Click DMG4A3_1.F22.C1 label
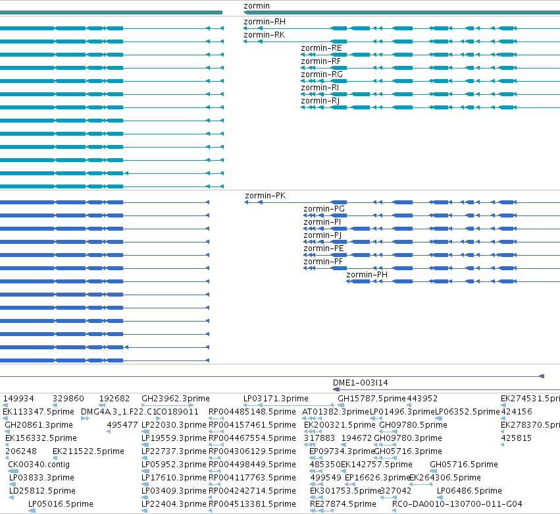This screenshot has height=514, width=560. pyautogui.click(x=118, y=412)
